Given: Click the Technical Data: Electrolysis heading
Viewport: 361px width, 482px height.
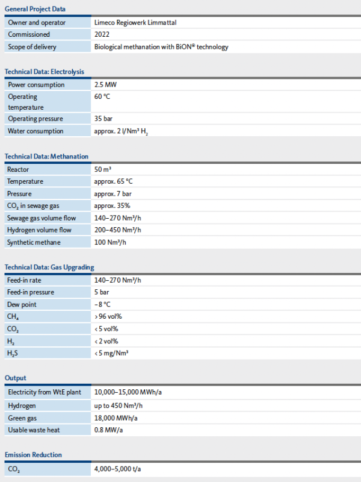Looking at the screenshot, I should point(45,72).
